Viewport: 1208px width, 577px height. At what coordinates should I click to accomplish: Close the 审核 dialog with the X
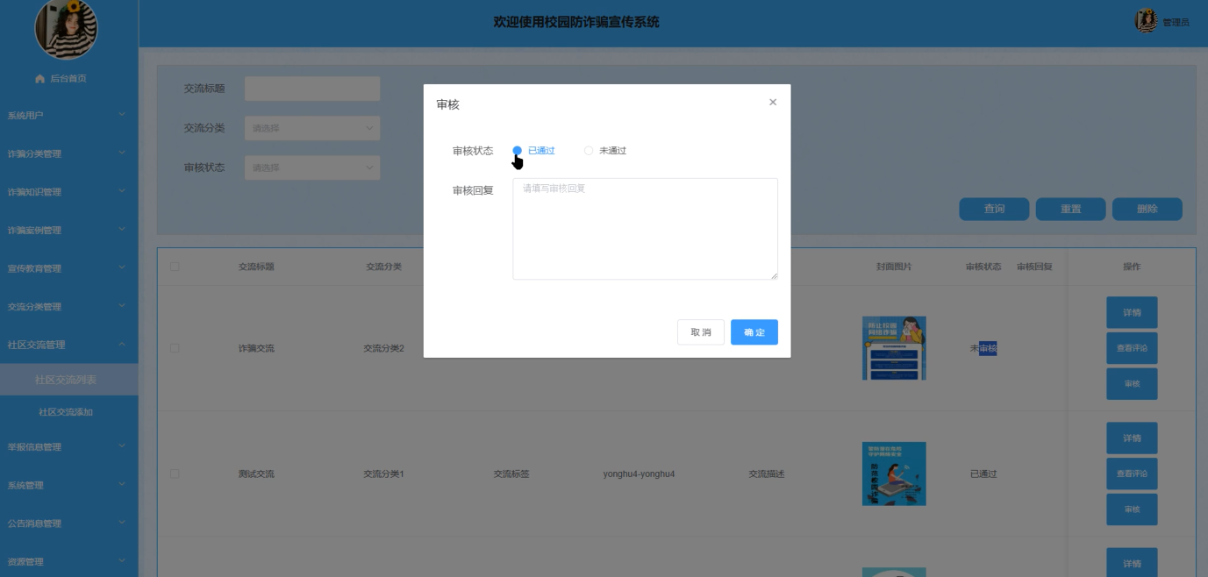[x=773, y=103]
